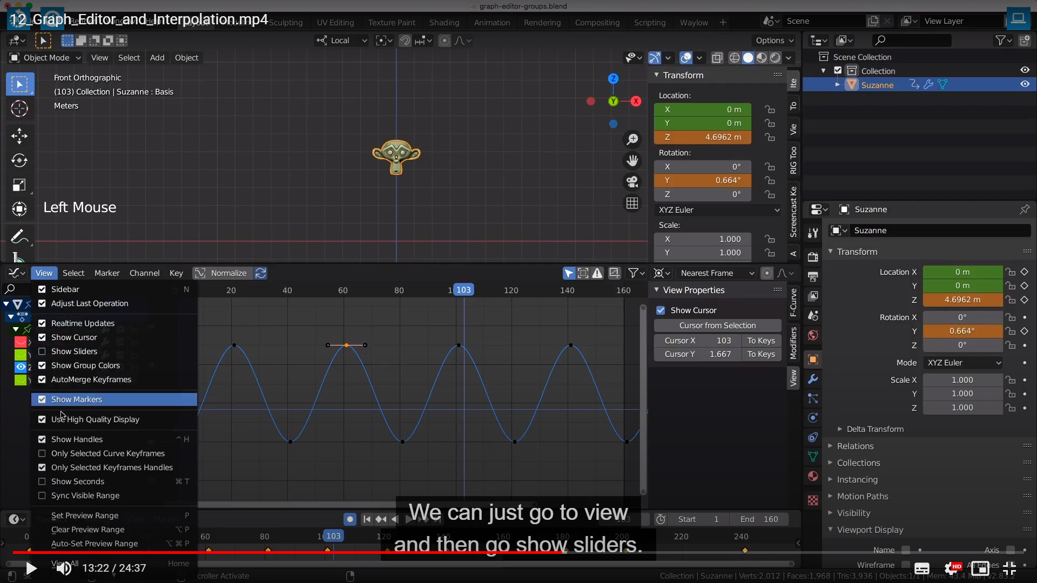This screenshot has width=1037, height=583.
Task: Click the pan view hand icon
Action: click(632, 160)
